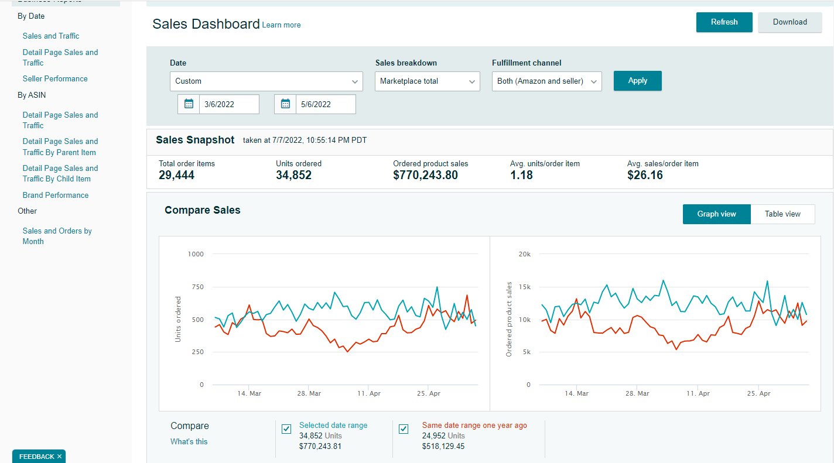Click the What's this link
Viewport: 834px width, 463px height.
(x=189, y=442)
